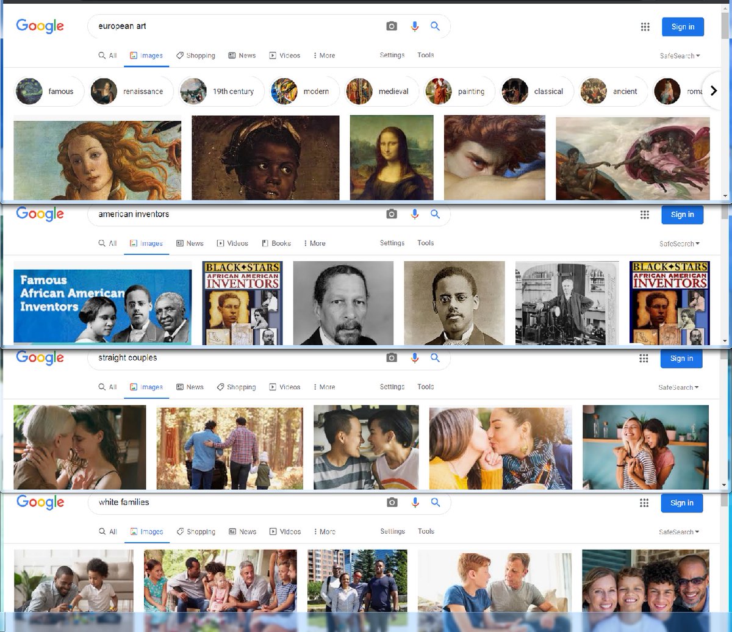This screenshot has width=732, height=632.
Task: Open SafeSearch dropdown in white families window
Action: click(x=679, y=532)
